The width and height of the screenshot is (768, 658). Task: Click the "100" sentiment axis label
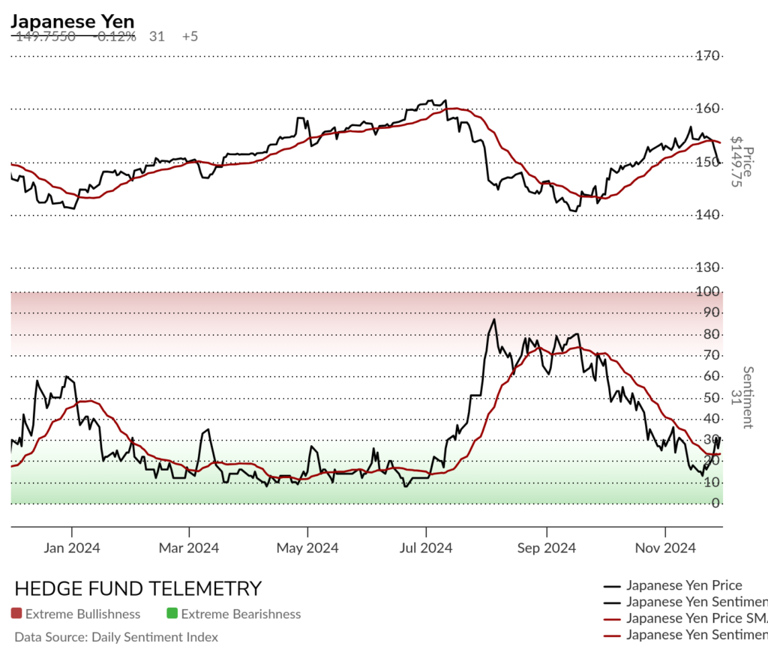708,292
